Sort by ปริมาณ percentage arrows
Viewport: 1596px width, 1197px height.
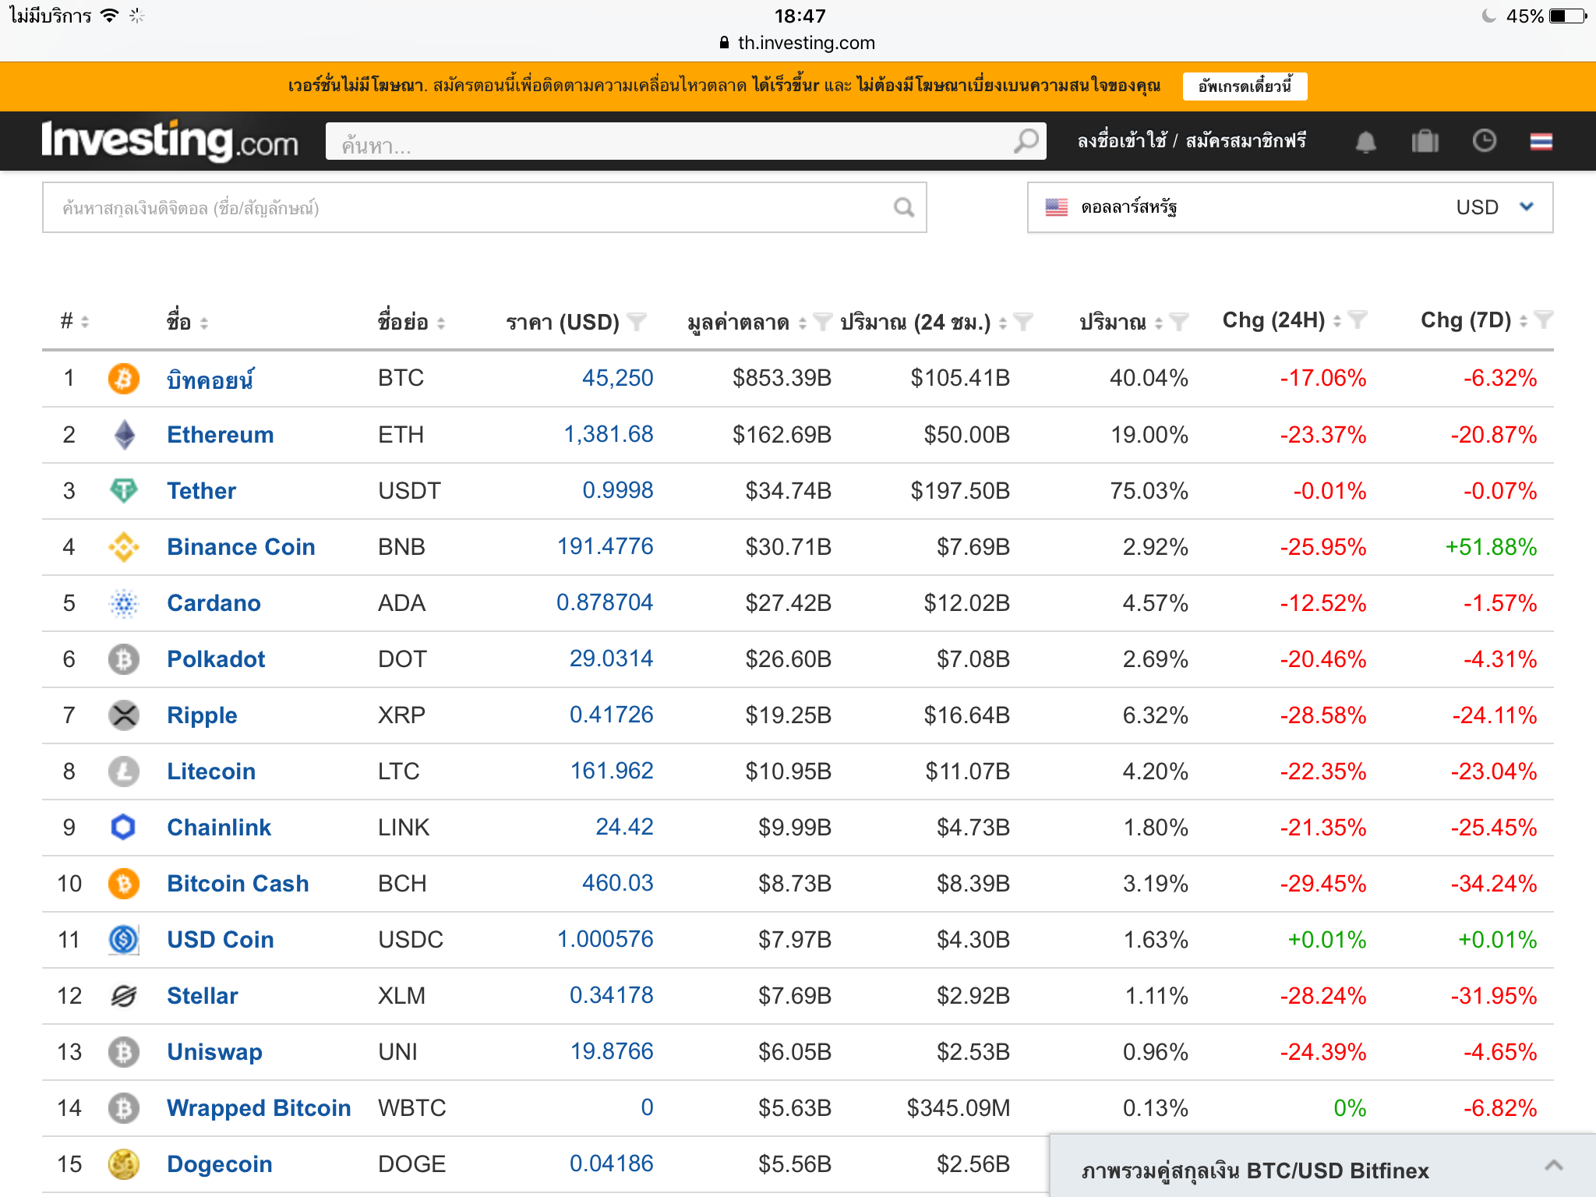(1159, 322)
